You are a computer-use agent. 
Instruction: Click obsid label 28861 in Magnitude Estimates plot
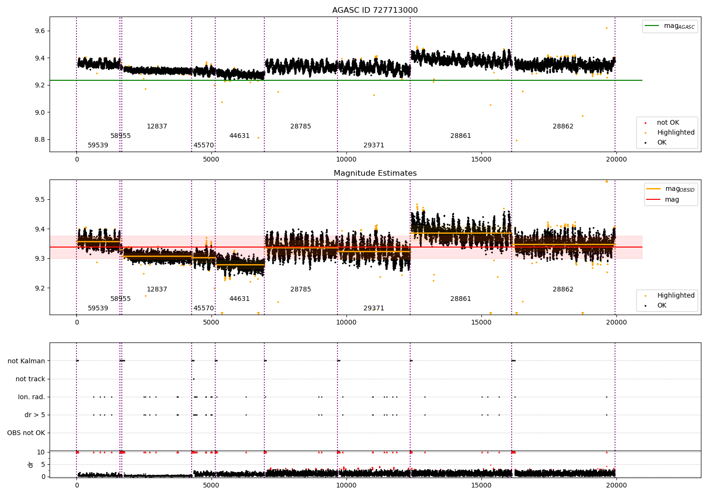[461, 299]
